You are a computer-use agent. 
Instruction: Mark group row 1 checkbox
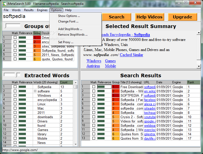click(15, 37)
